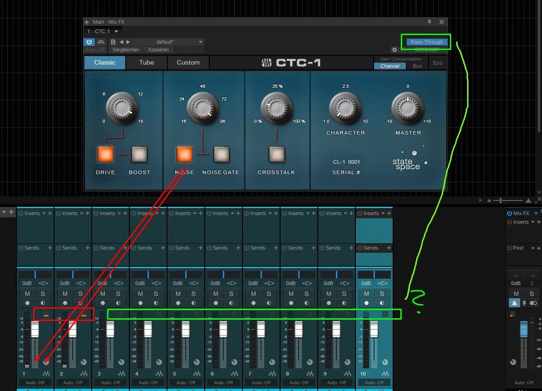Toggle Main channel metronome icon

tap(514, 303)
